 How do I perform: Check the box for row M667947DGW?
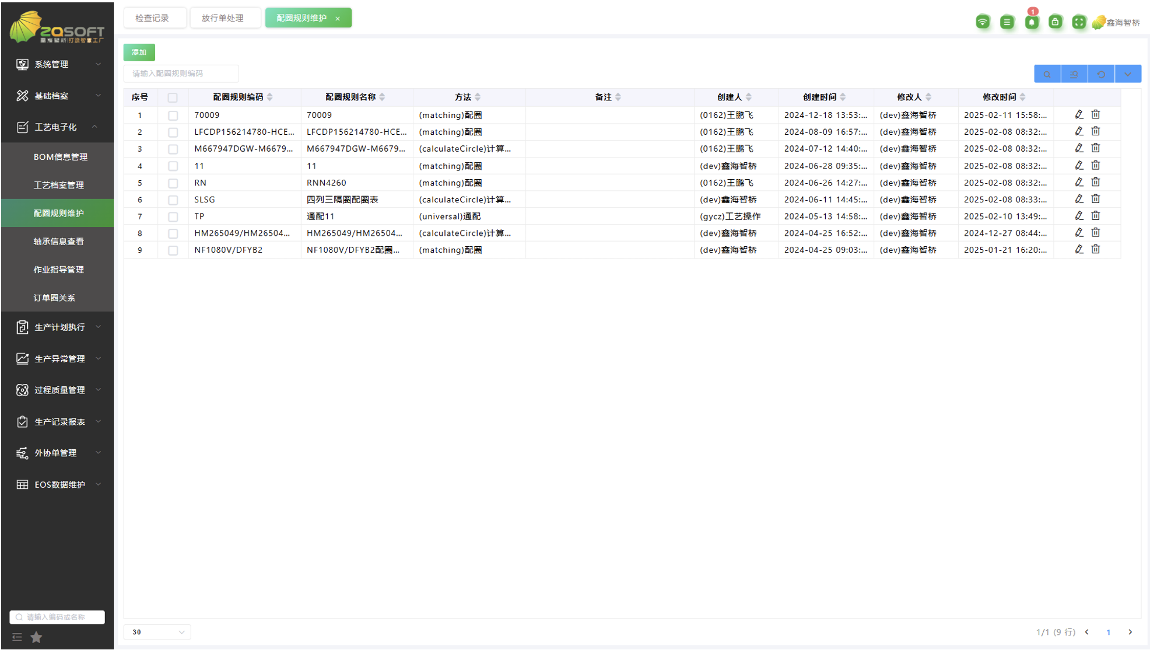(x=173, y=149)
